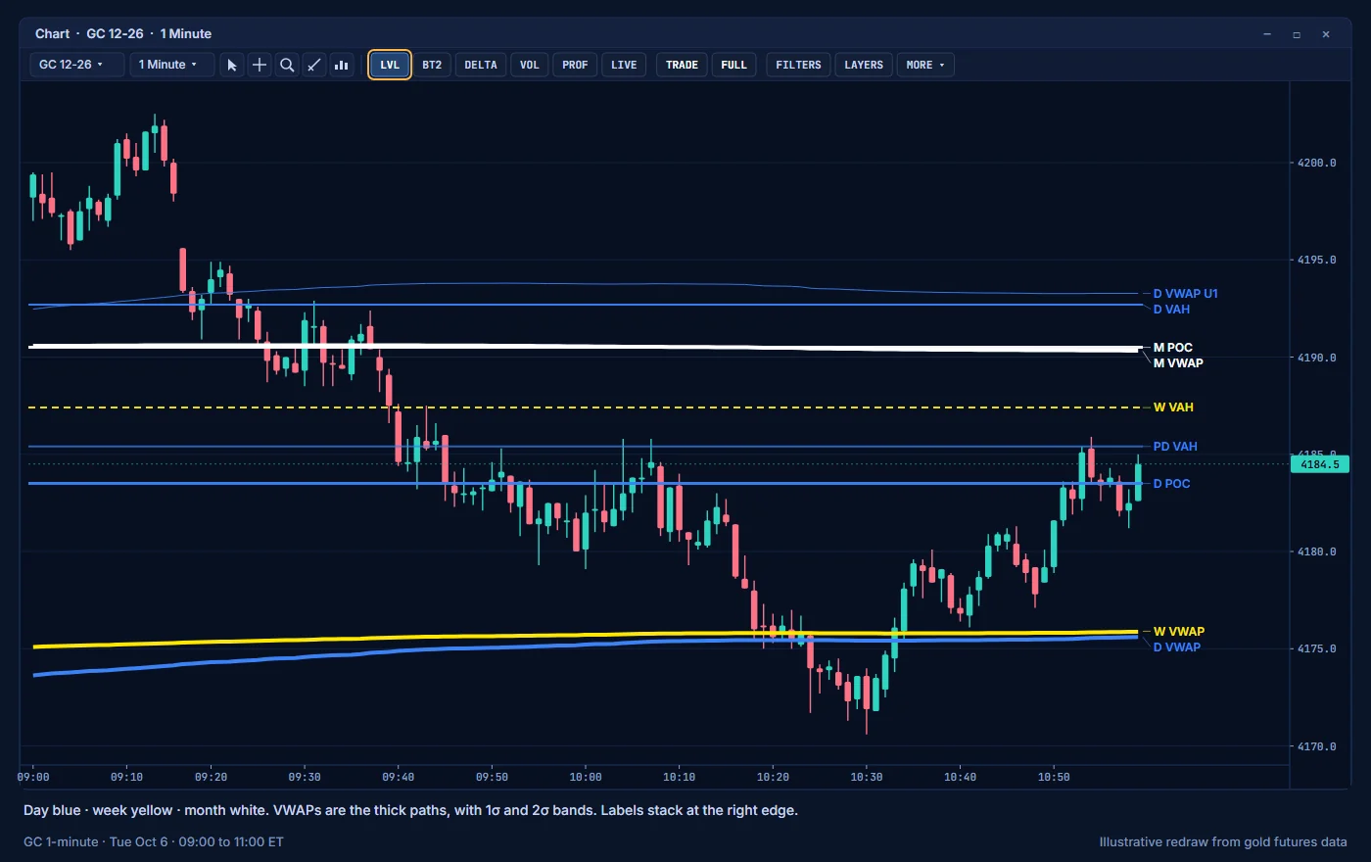Select the M POC level label
Image resolution: width=1371 pixels, height=862 pixels.
click(x=1172, y=348)
